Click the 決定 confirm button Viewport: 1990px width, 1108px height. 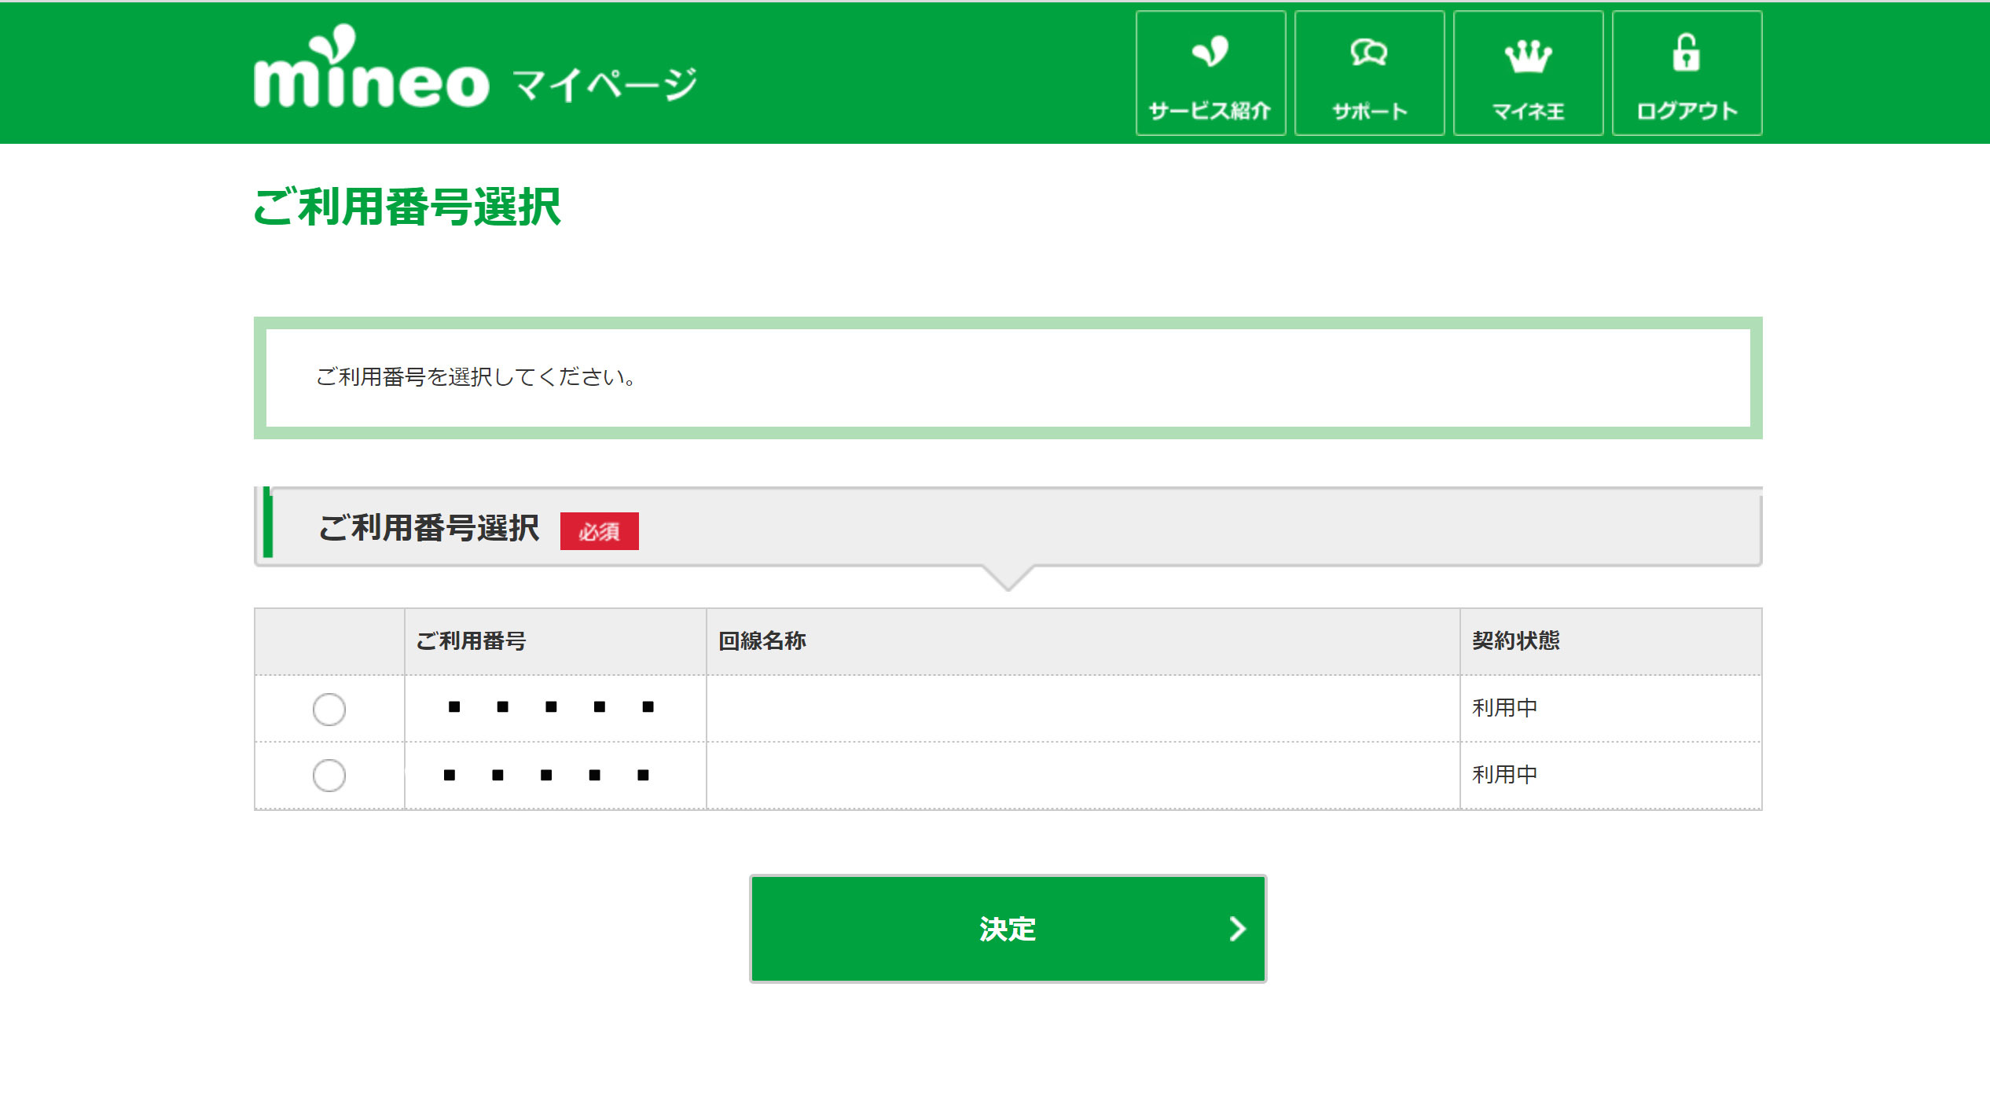[1008, 929]
